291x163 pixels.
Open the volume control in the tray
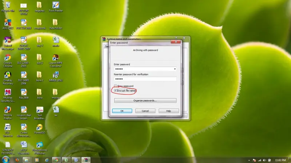pos(264,160)
